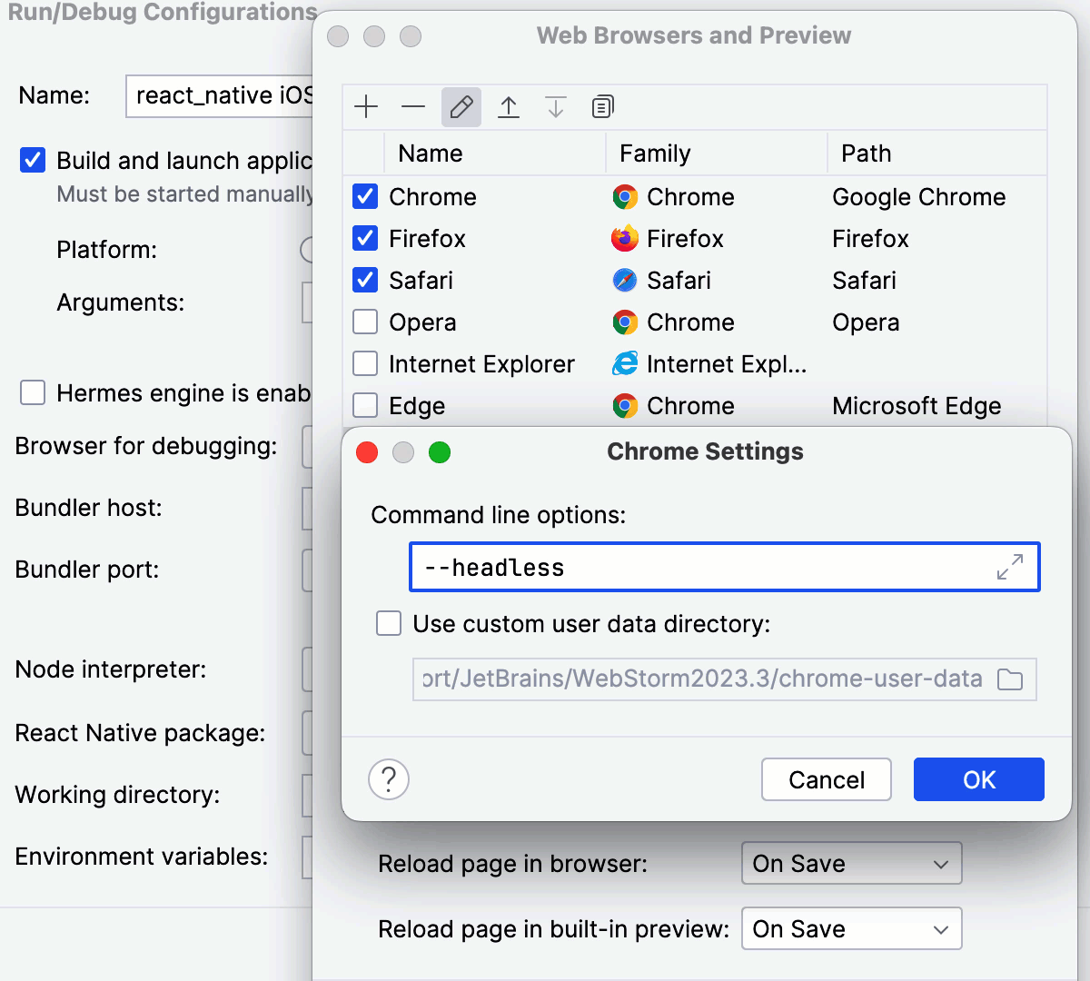
Task: Sort browsers by the Name column header
Action: (x=430, y=153)
